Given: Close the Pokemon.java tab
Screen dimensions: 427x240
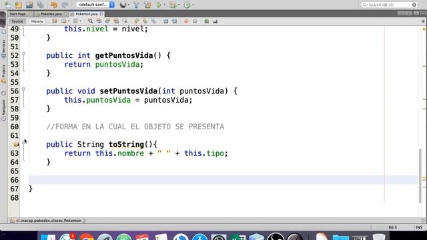Looking at the screenshot, I should (x=101, y=14).
